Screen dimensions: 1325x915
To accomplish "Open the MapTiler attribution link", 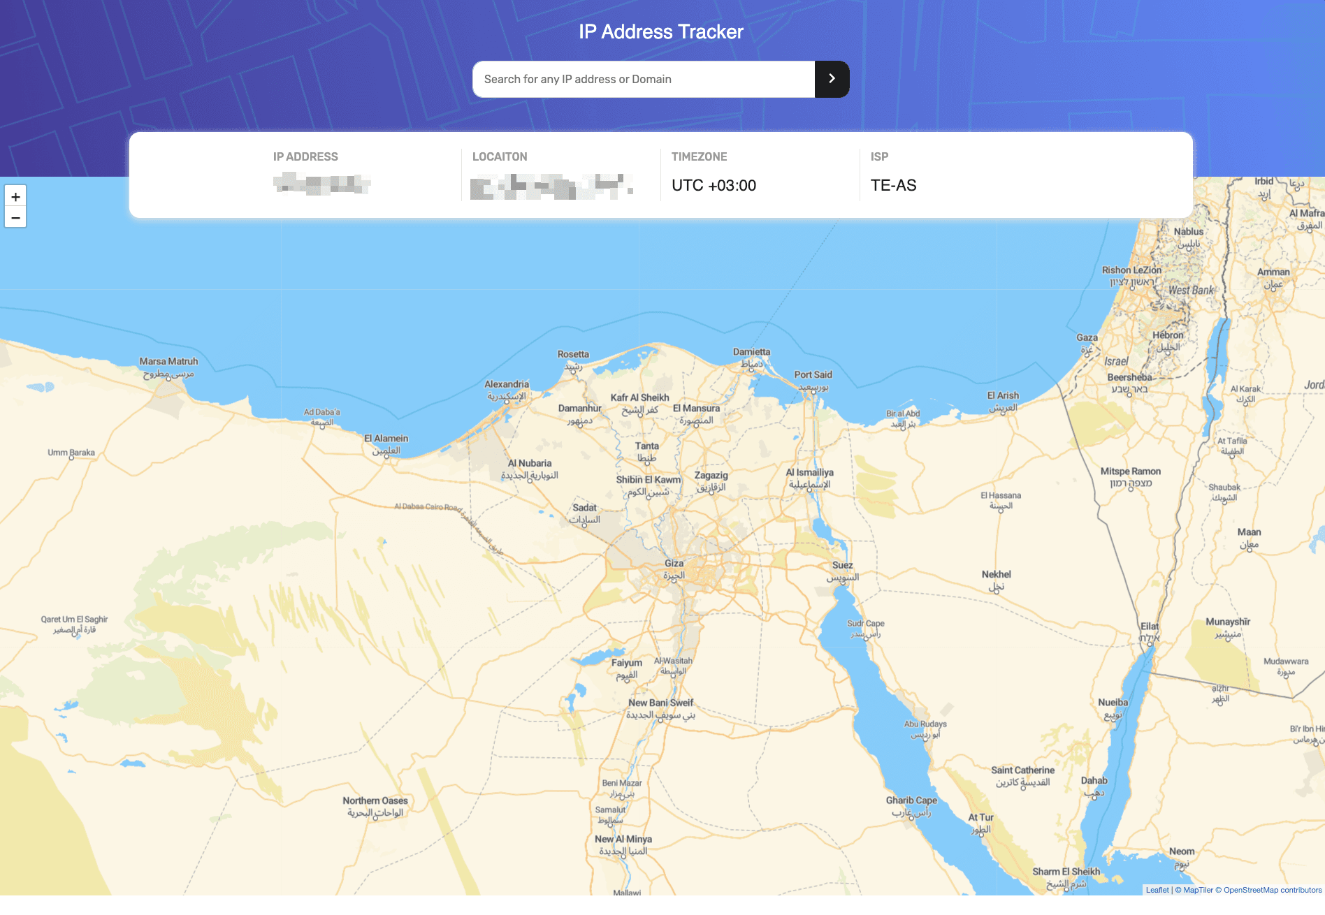I will (x=1200, y=890).
